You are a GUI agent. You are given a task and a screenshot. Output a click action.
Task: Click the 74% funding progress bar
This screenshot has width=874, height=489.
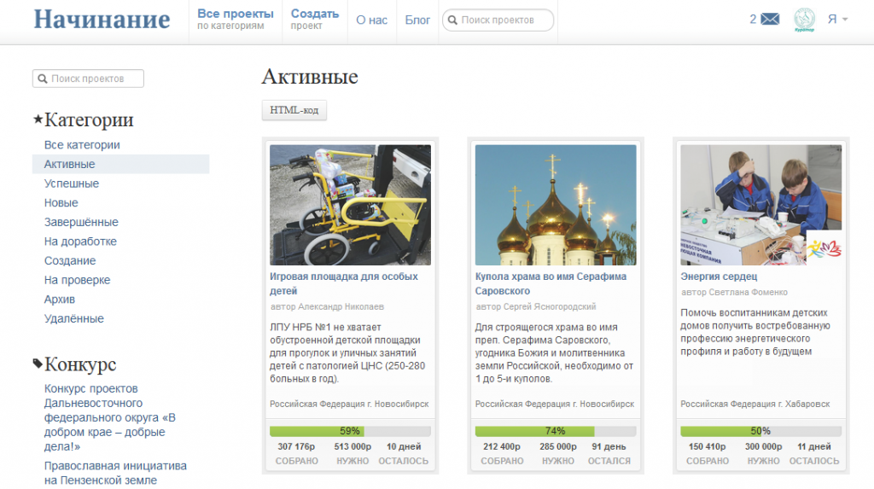(556, 431)
